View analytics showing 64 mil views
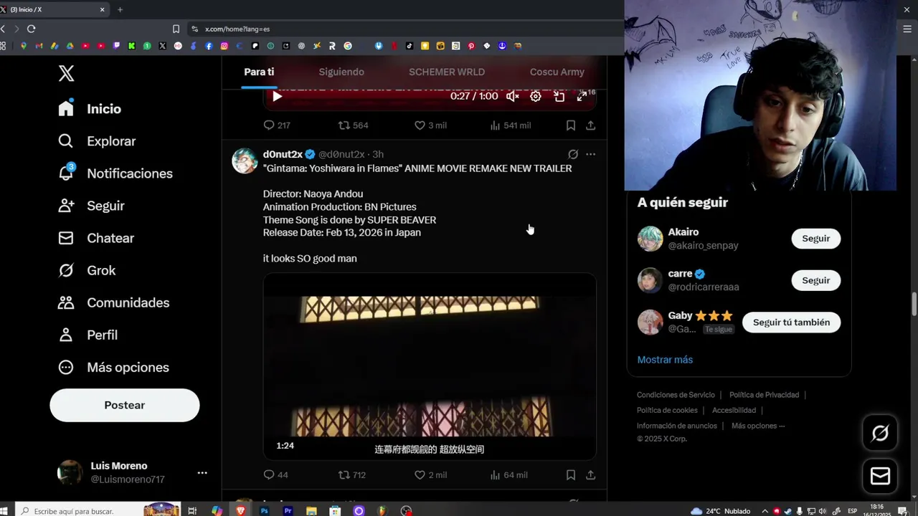 coord(508,475)
